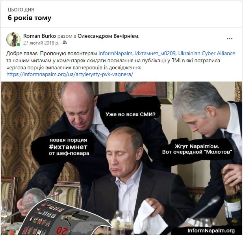Open the InformNapalm page mention
This screenshot has width=243, height=236.
[115, 53]
